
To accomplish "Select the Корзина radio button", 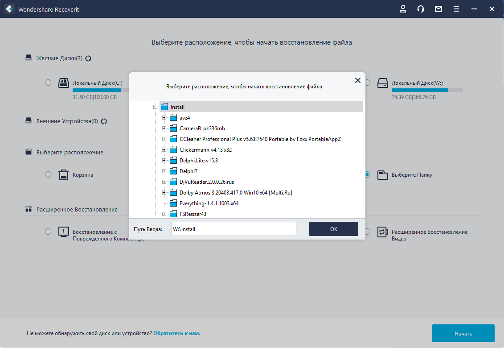I will [48, 174].
